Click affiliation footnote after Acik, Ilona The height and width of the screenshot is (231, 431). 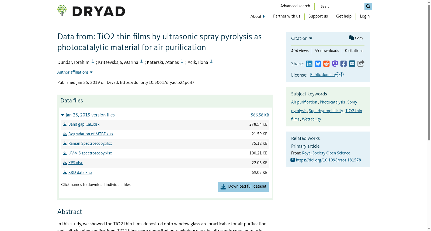(211, 61)
